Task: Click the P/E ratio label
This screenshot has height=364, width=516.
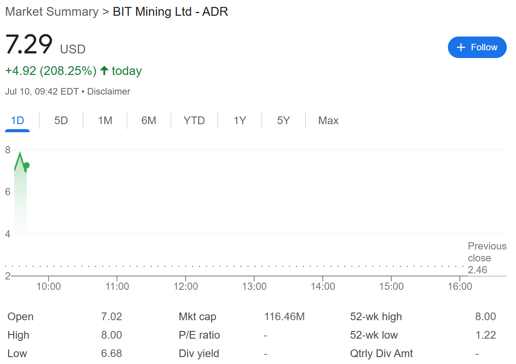Action: (199, 335)
